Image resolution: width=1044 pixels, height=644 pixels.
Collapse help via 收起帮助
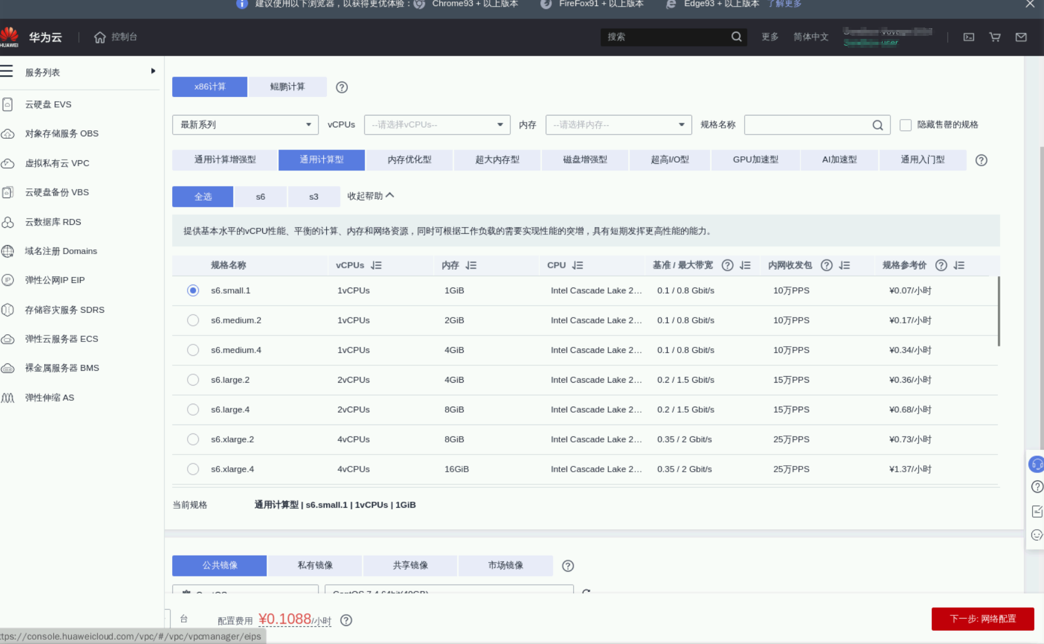371,196
